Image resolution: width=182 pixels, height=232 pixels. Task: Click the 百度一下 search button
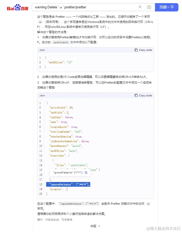coord(167,7)
